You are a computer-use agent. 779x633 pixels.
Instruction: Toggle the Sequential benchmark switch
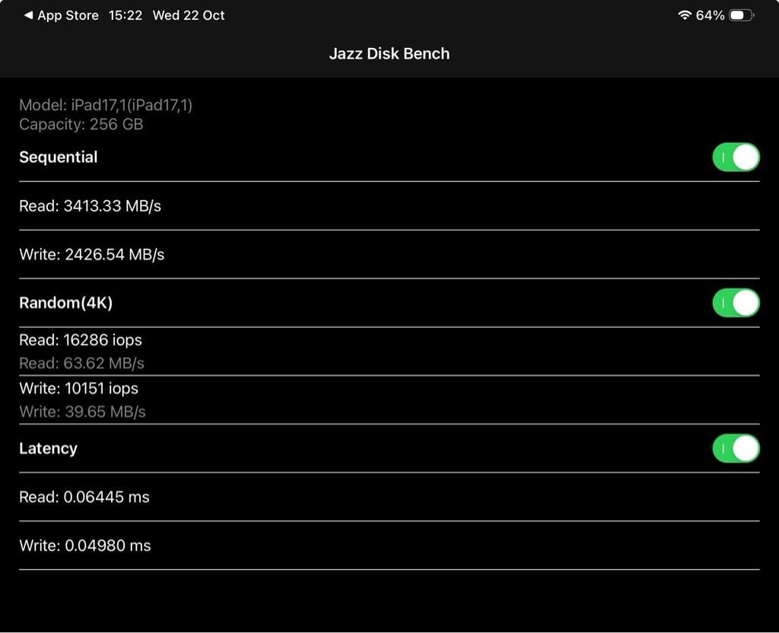pos(736,157)
